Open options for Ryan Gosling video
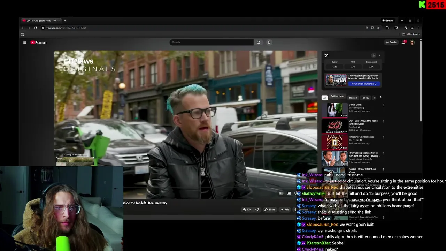The width and height of the screenshot is (446, 251). [x=383, y=153]
